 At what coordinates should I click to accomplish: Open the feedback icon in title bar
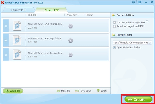point(140,2)
